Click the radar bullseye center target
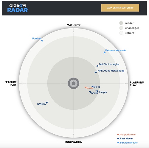 coord(74,83)
